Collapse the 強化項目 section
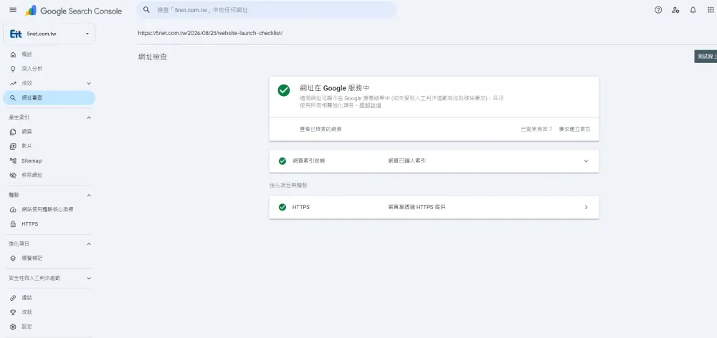 pos(89,244)
